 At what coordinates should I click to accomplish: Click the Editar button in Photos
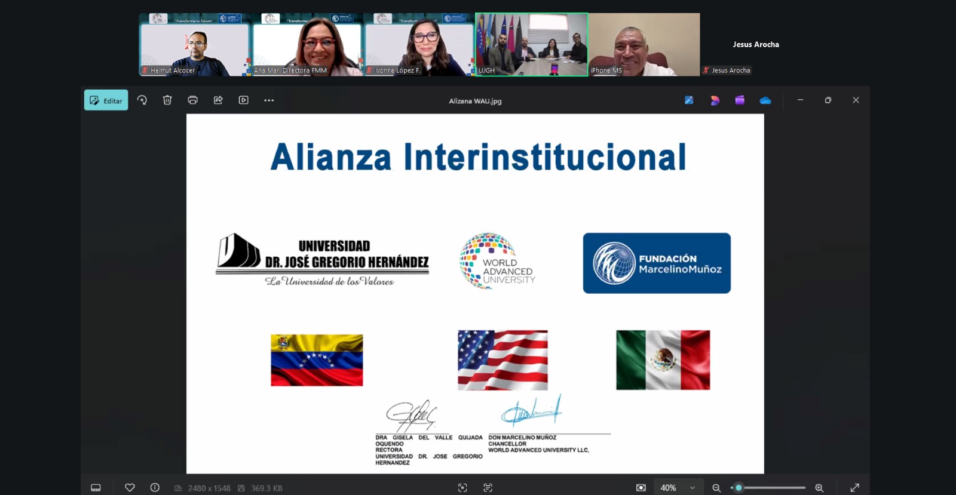point(106,100)
